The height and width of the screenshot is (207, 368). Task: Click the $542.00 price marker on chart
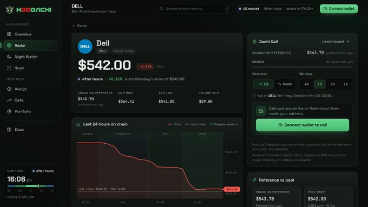coord(232,189)
